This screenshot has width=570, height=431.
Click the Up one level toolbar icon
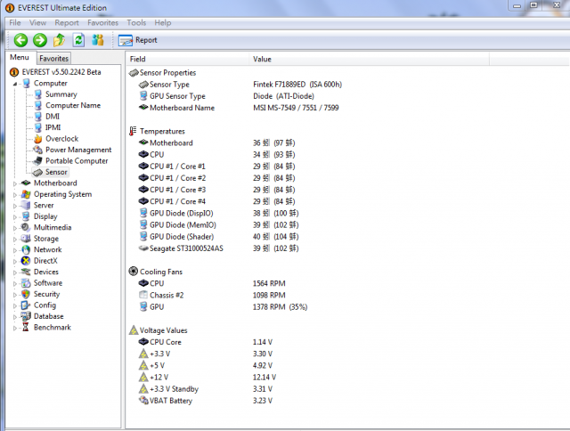click(x=60, y=40)
